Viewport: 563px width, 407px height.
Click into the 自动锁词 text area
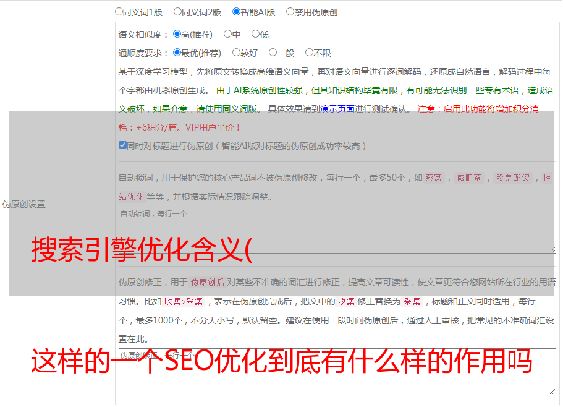coord(337,230)
